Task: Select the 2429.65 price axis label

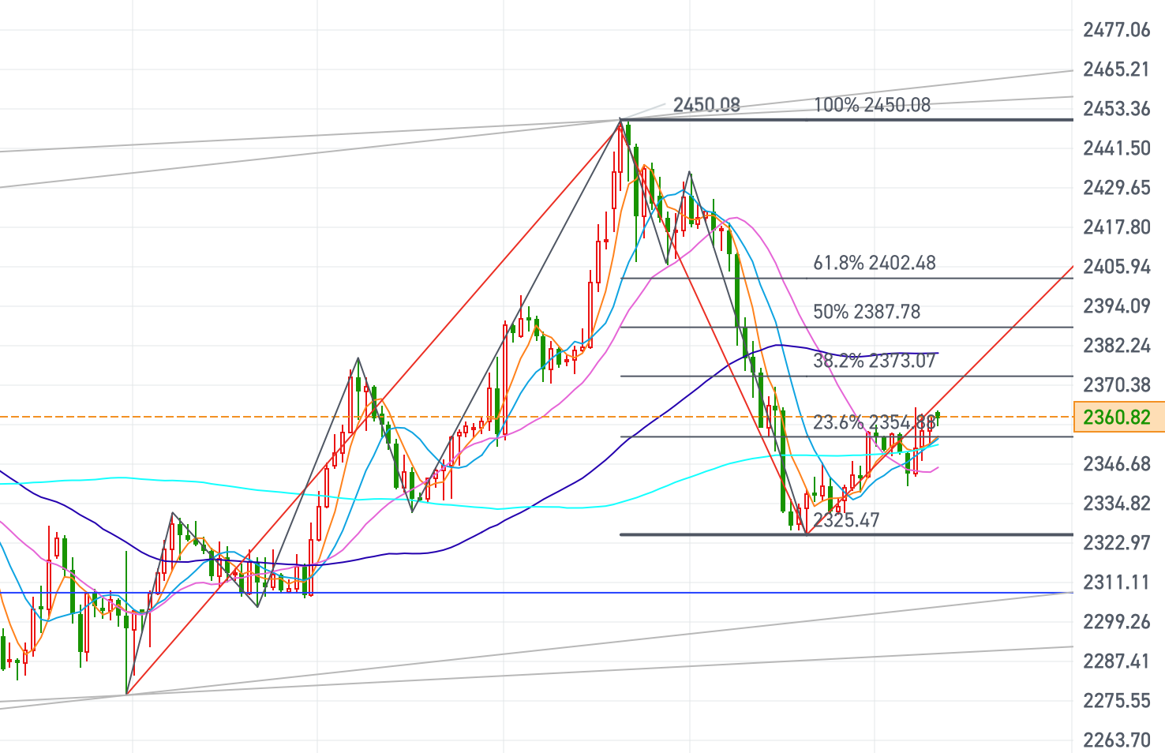Action: pos(1117,188)
